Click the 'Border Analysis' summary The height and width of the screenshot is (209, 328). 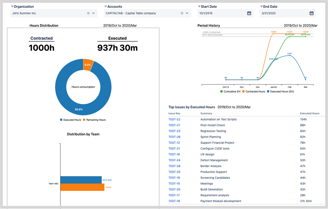(211, 166)
